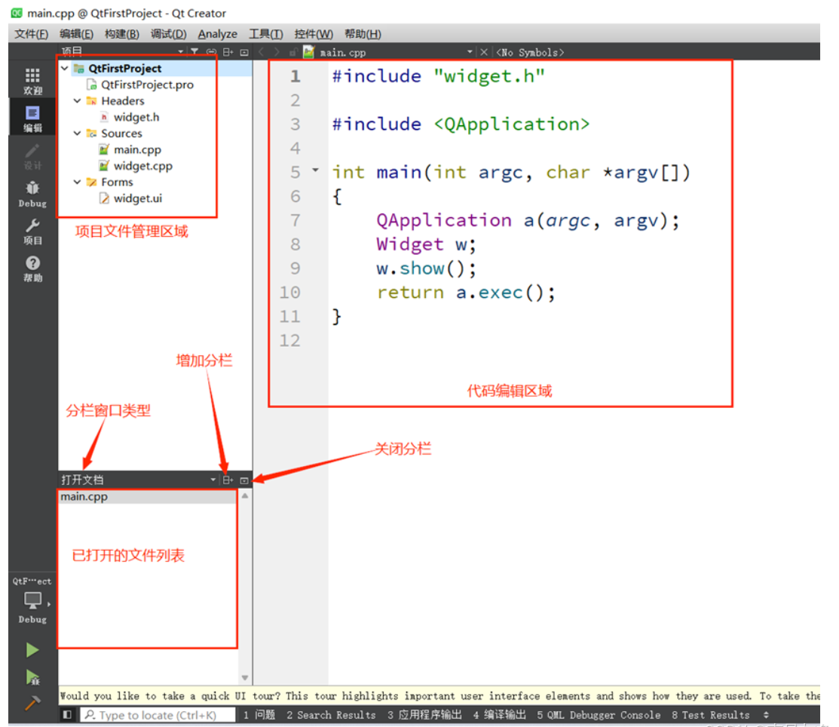Place cursor on line 8 Widget w;
The image size is (839, 727).
click(x=426, y=244)
